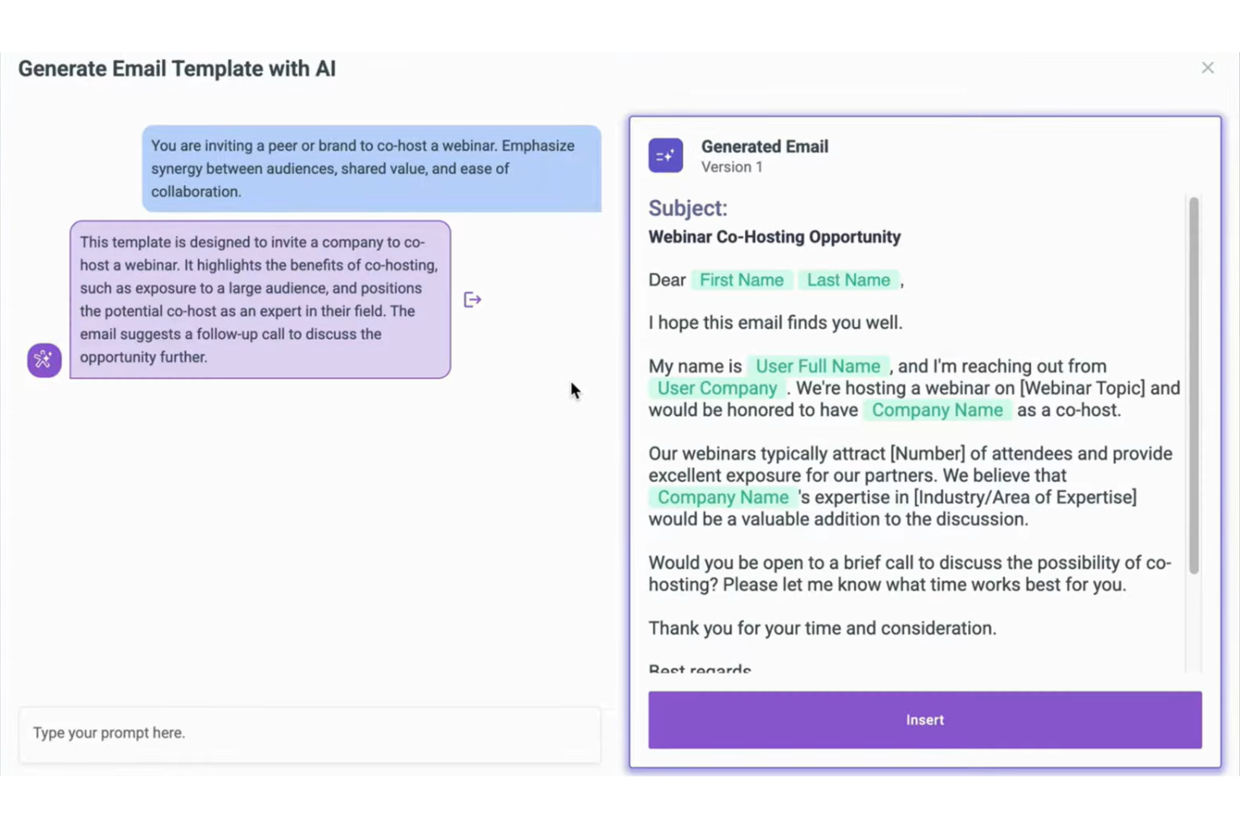Viewport: 1240px width, 826px height.
Task: Click the 'Generate Email Template with AI' title
Action: [x=177, y=69]
